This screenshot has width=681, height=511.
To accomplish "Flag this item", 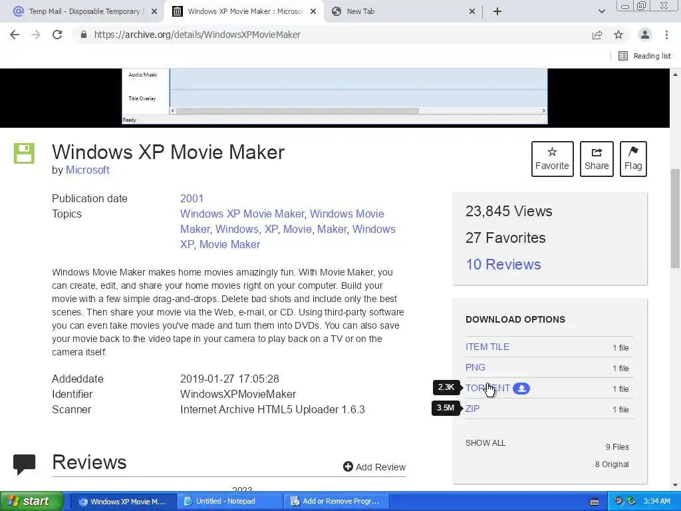I will click(633, 158).
